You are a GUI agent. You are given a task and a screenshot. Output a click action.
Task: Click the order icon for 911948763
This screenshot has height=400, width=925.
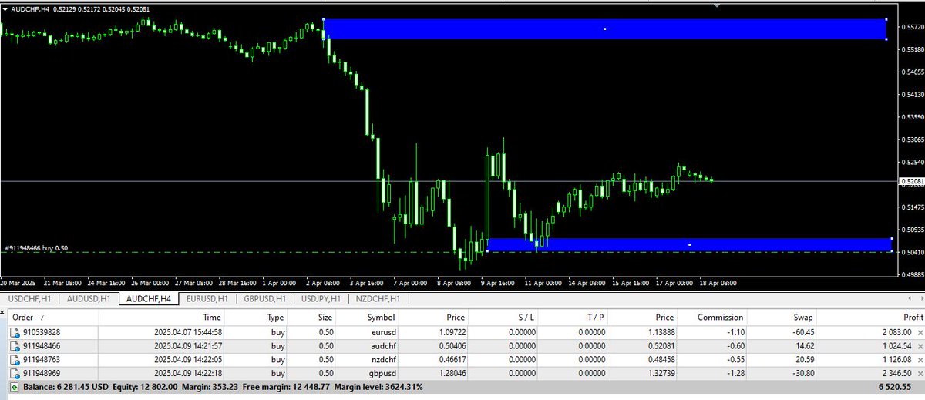point(16,359)
